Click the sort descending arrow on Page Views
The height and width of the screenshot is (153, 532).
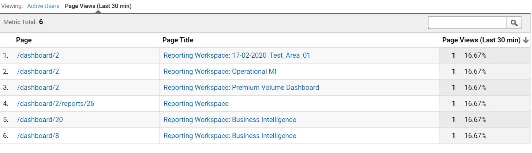click(526, 40)
